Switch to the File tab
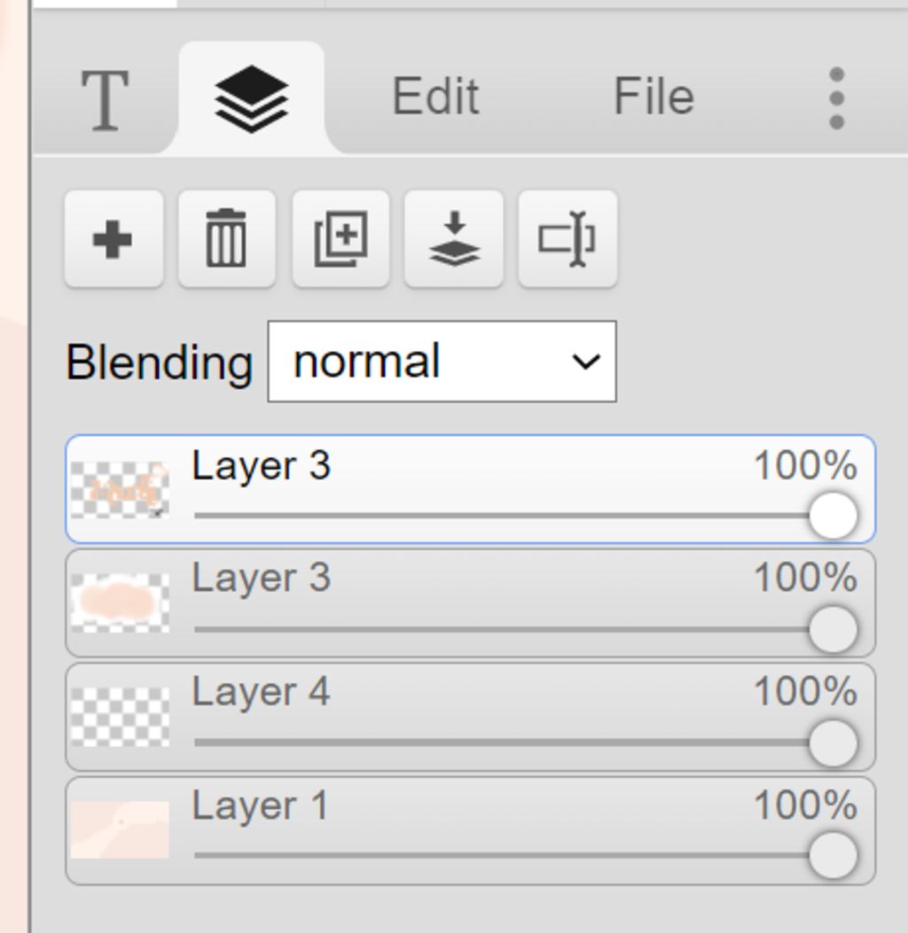 (654, 96)
